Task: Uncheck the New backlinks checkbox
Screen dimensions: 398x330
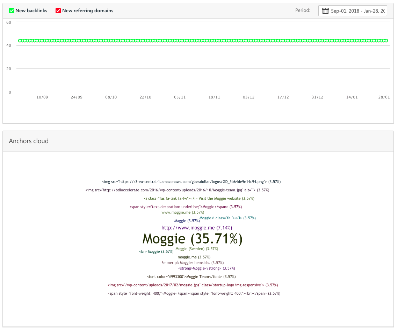Action: coord(12,11)
